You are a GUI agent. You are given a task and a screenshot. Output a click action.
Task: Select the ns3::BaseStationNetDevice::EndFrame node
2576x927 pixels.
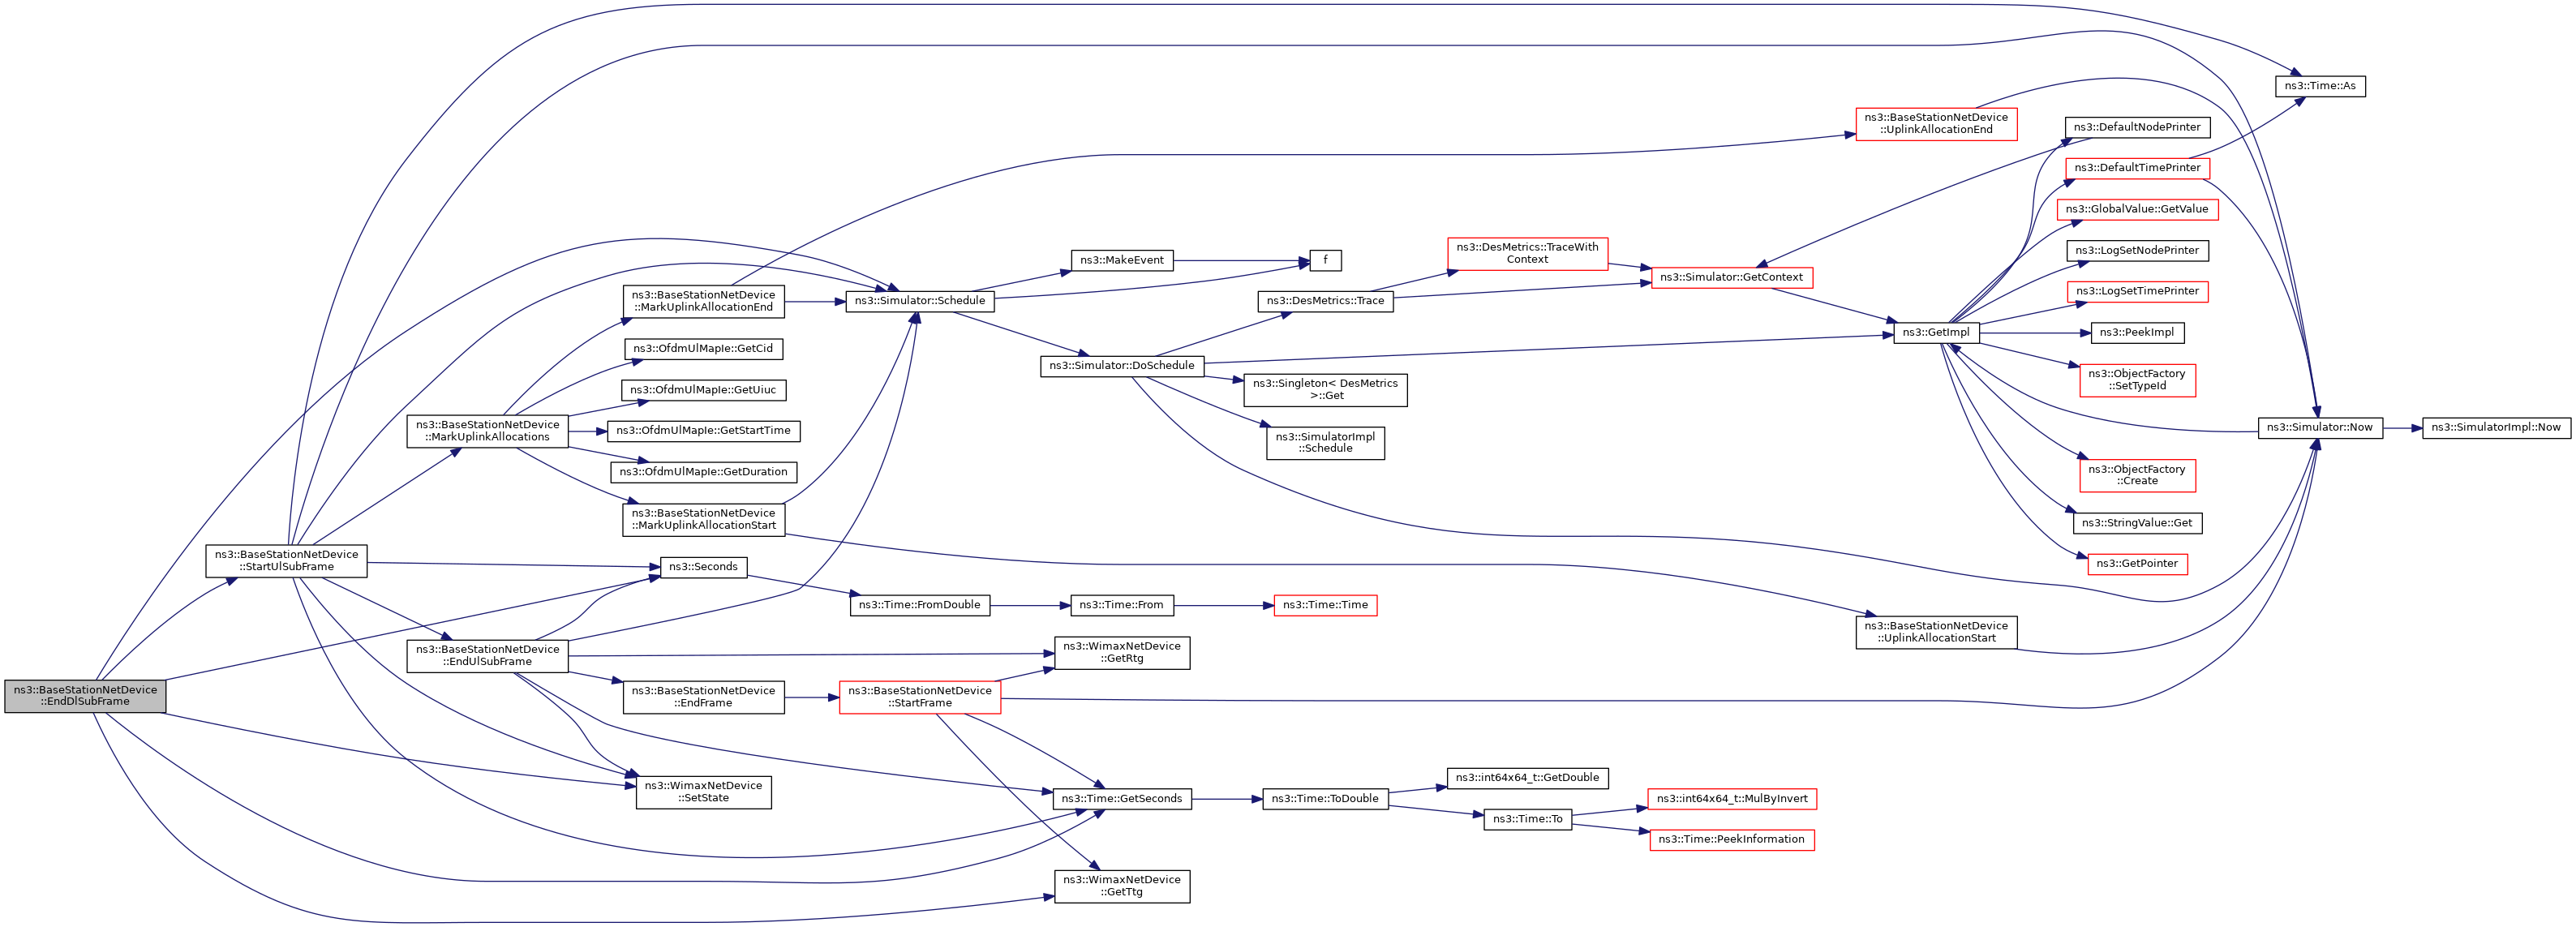coord(703,697)
